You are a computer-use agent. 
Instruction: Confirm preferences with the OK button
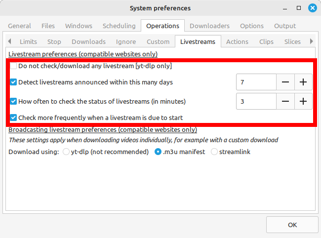tap(292, 225)
